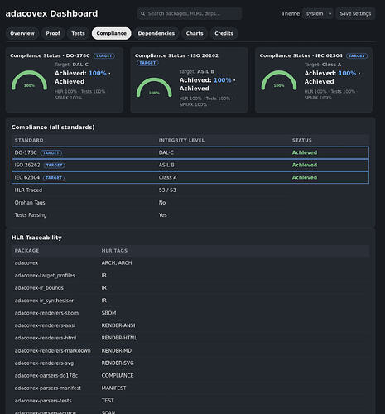Select the Compliance tab

click(112, 33)
